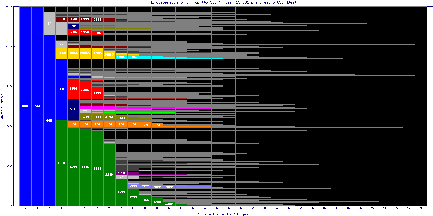
Task: Select the lavender AS 7922 block at hop 10
Action: (133, 186)
